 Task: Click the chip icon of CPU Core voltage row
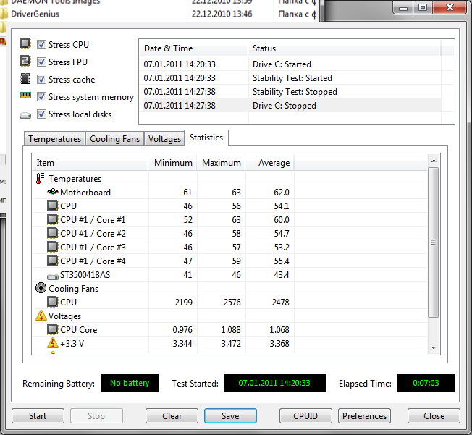pos(52,329)
